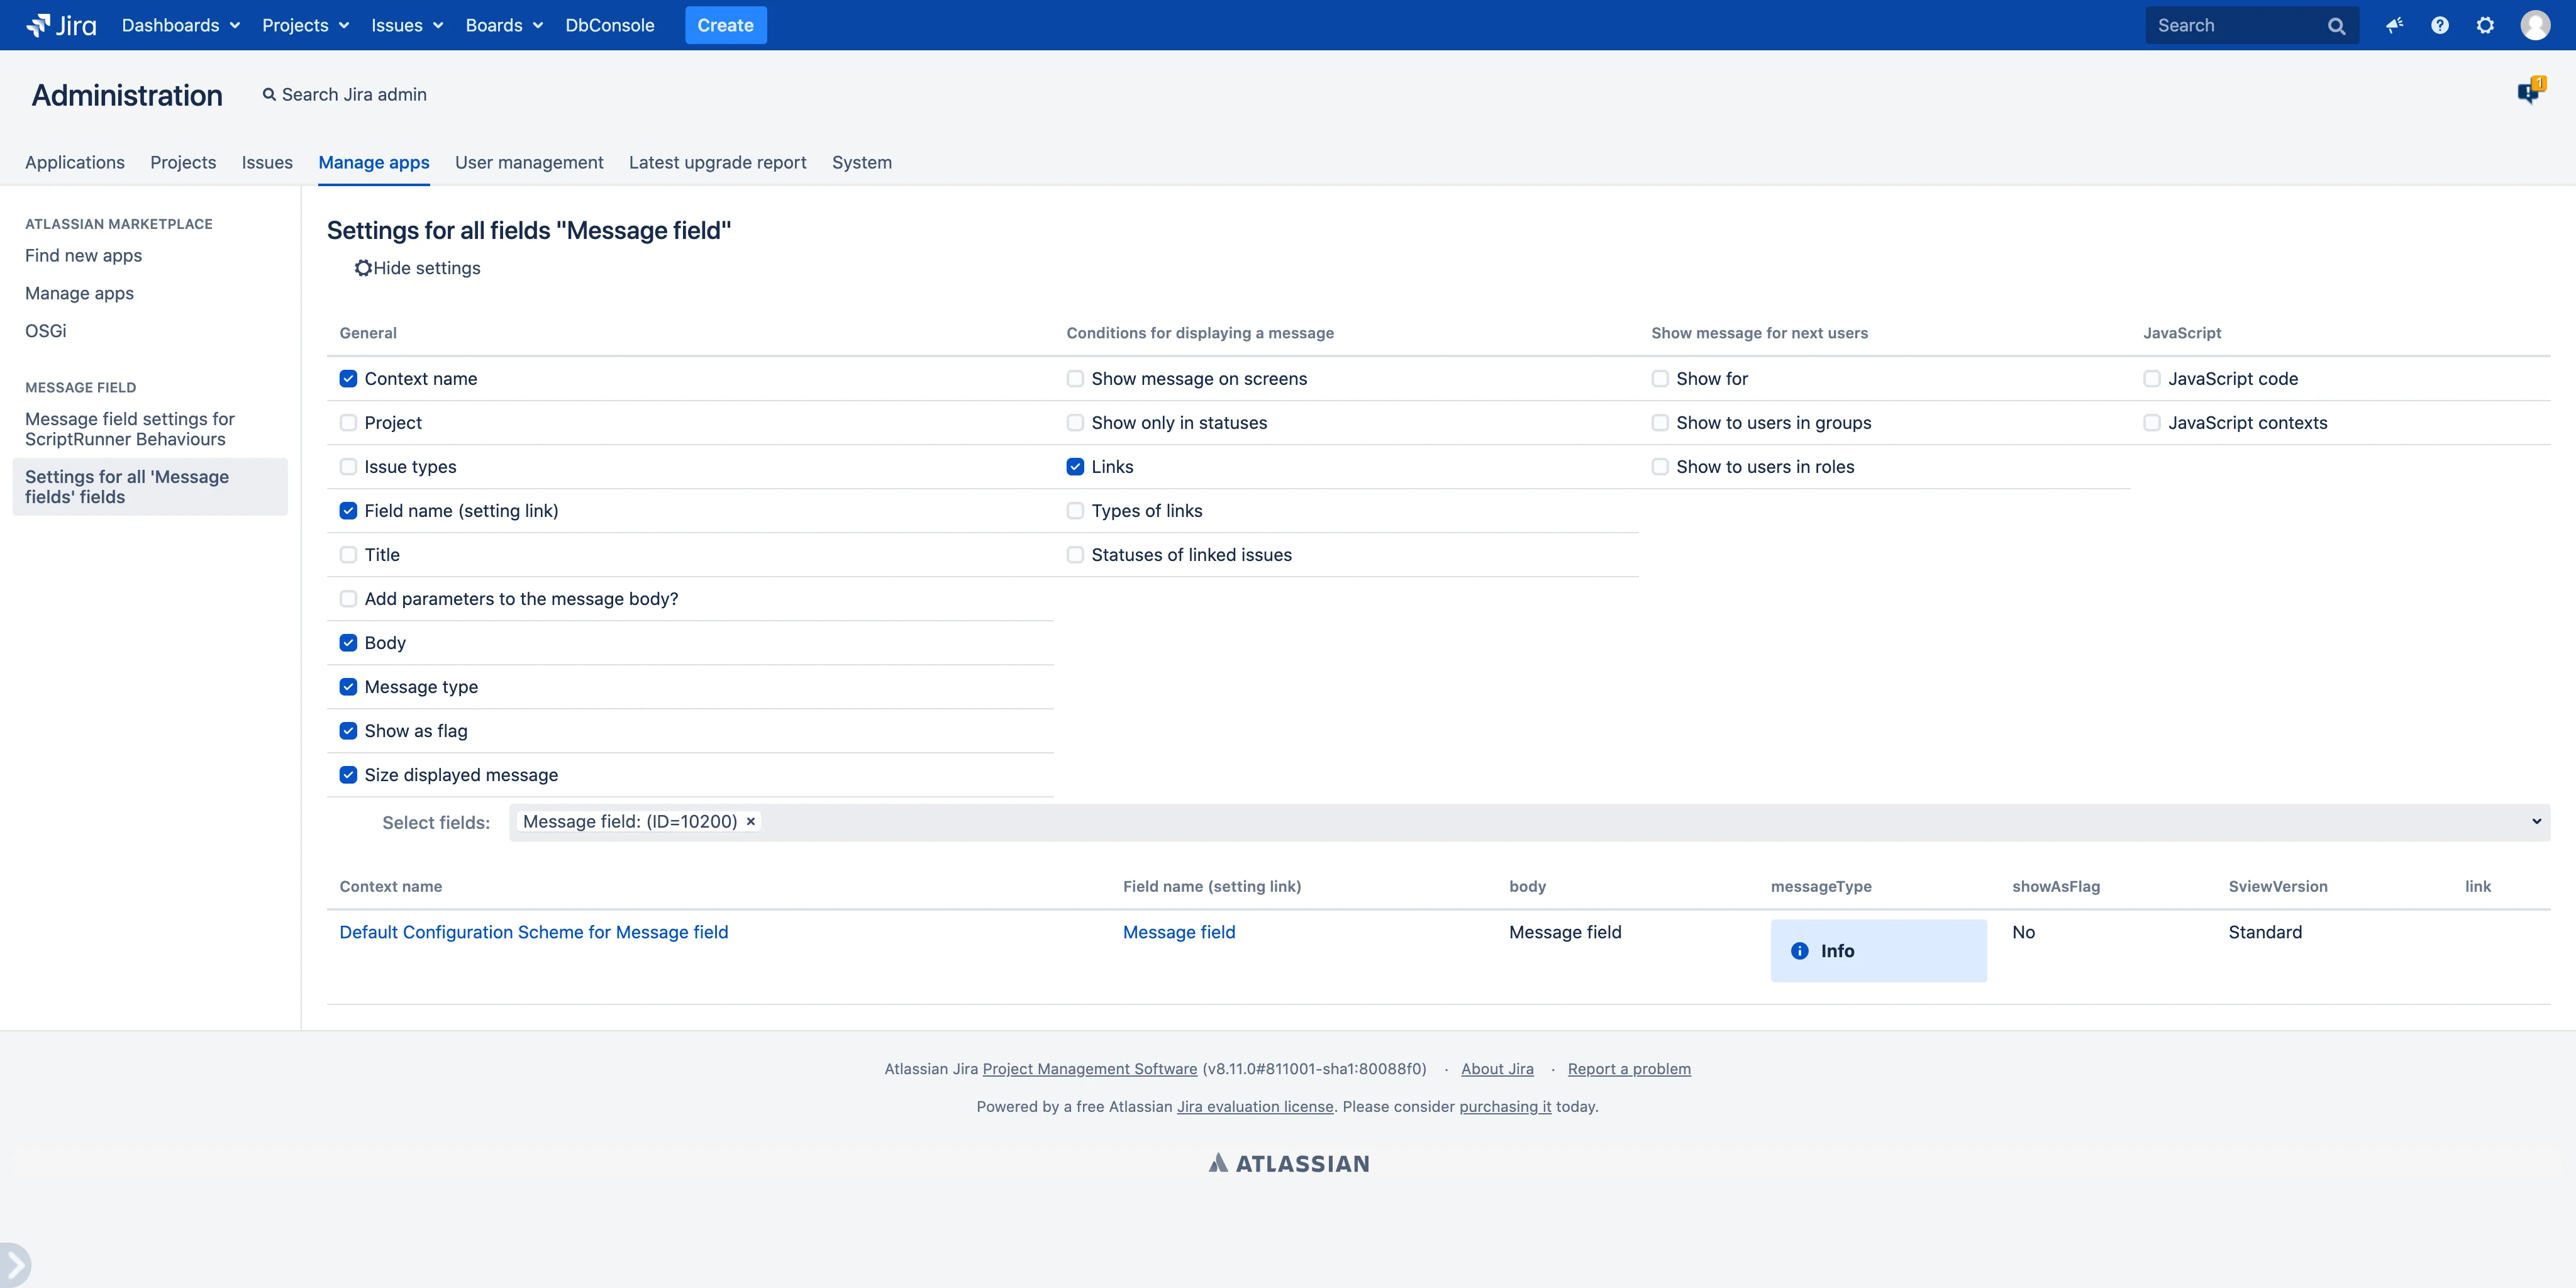Image resolution: width=2576 pixels, height=1288 pixels.
Task: Click the Info icon in messageType cell
Action: point(1800,951)
